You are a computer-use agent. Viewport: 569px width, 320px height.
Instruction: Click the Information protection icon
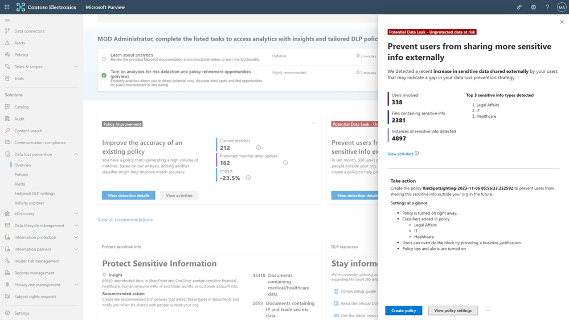point(7,237)
